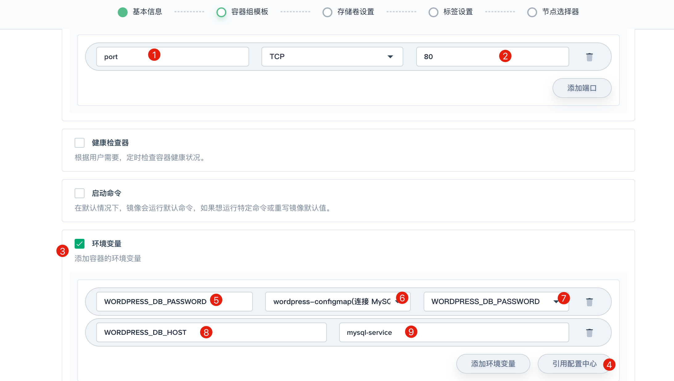Click the 添加环境变量 button
Image resolution: width=674 pixels, height=381 pixels.
pos(493,364)
